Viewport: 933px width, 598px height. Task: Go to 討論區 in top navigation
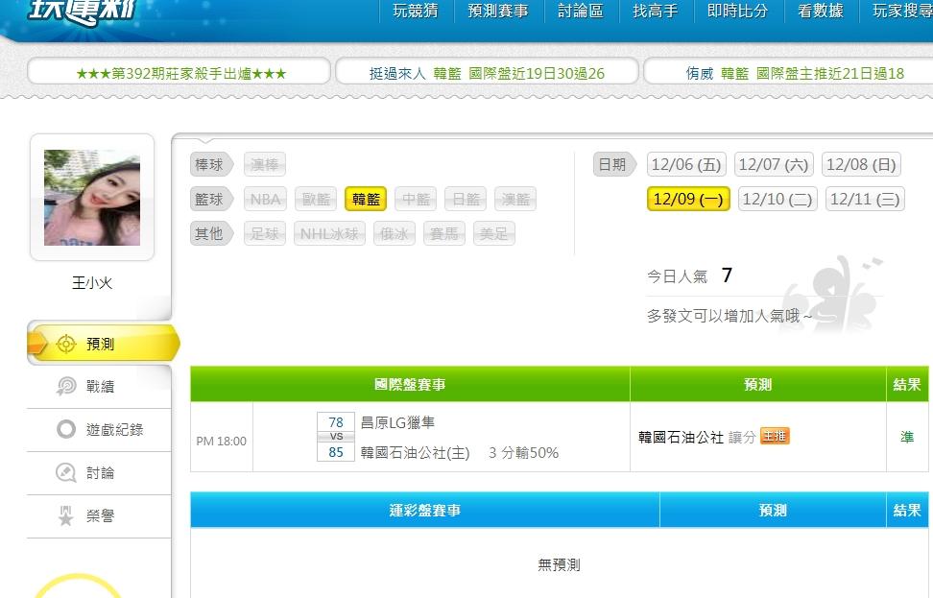point(580,11)
